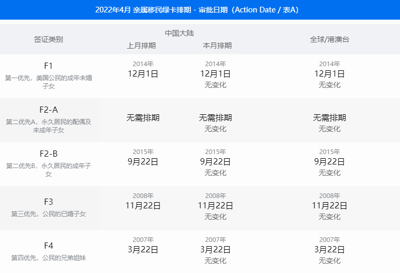This screenshot has height=273, width=400.
Task: Select the F1 visa category label
Action: click(x=49, y=66)
